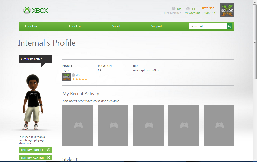Open the Xbox Live menu

point(75,26)
